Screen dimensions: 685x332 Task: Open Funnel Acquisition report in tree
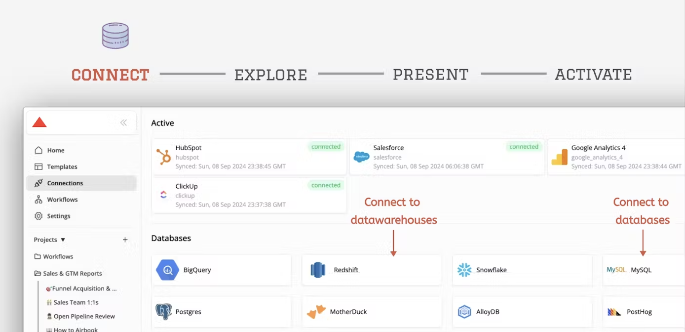(x=81, y=289)
